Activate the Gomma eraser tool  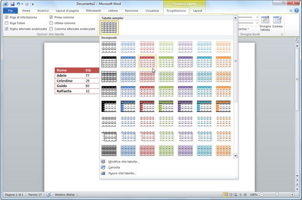coord(277,22)
